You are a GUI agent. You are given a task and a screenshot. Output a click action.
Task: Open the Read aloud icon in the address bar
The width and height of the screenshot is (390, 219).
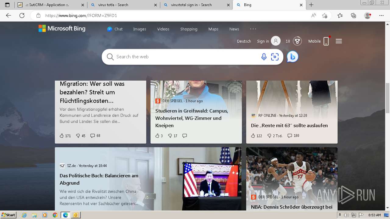pyautogui.click(x=314, y=16)
